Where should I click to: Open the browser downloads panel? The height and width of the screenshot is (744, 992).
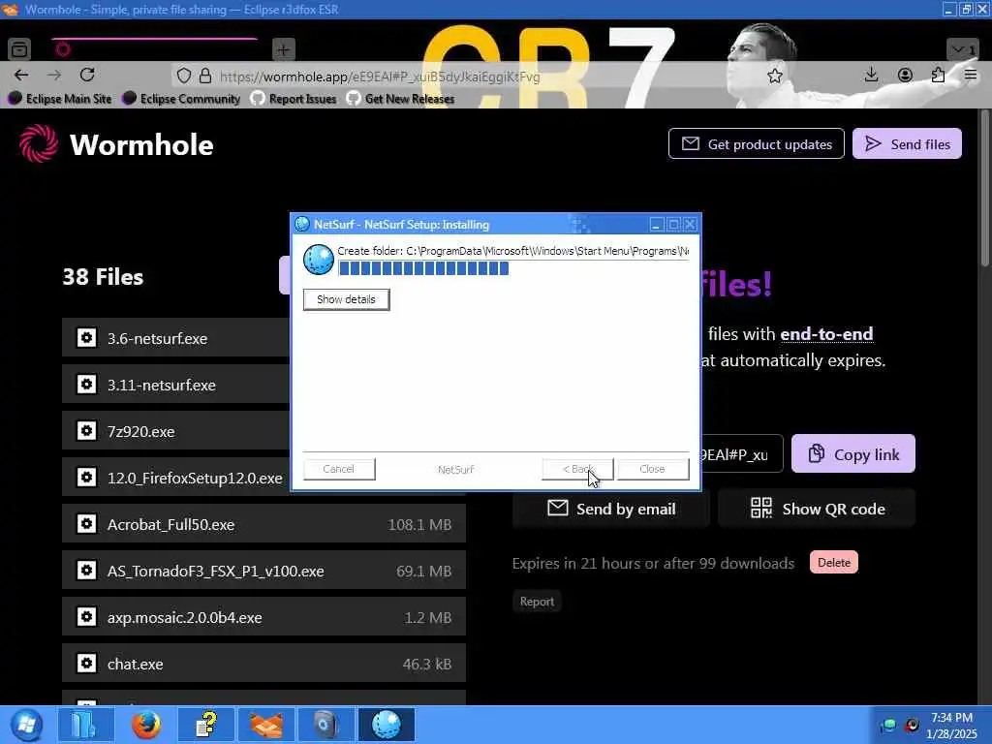click(871, 76)
